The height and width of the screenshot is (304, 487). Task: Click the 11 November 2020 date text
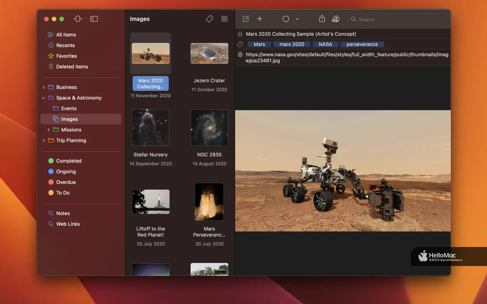point(151,96)
